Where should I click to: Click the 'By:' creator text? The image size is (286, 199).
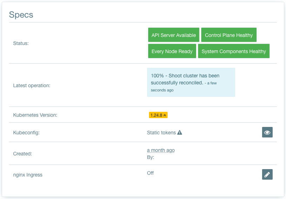click(x=150, y=157)
